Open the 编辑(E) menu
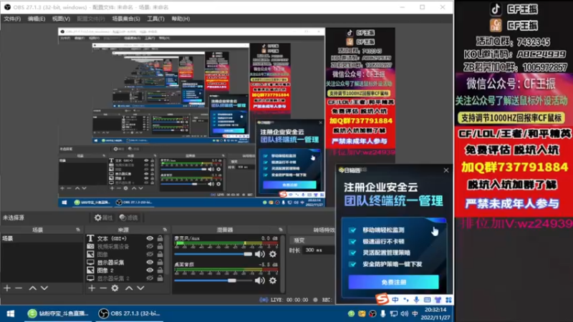 (x=37, y=19)
